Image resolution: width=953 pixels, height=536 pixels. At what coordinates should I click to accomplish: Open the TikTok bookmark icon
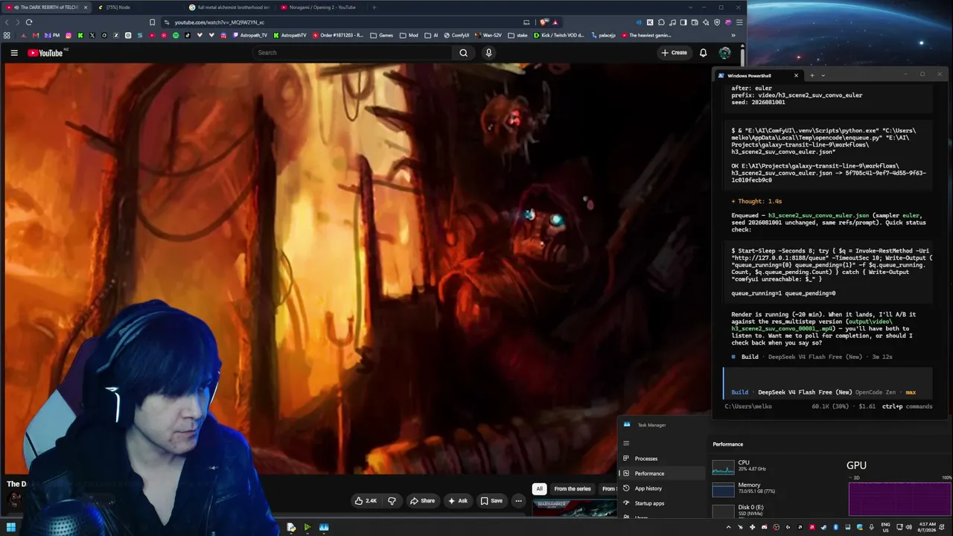click(187, 35)
